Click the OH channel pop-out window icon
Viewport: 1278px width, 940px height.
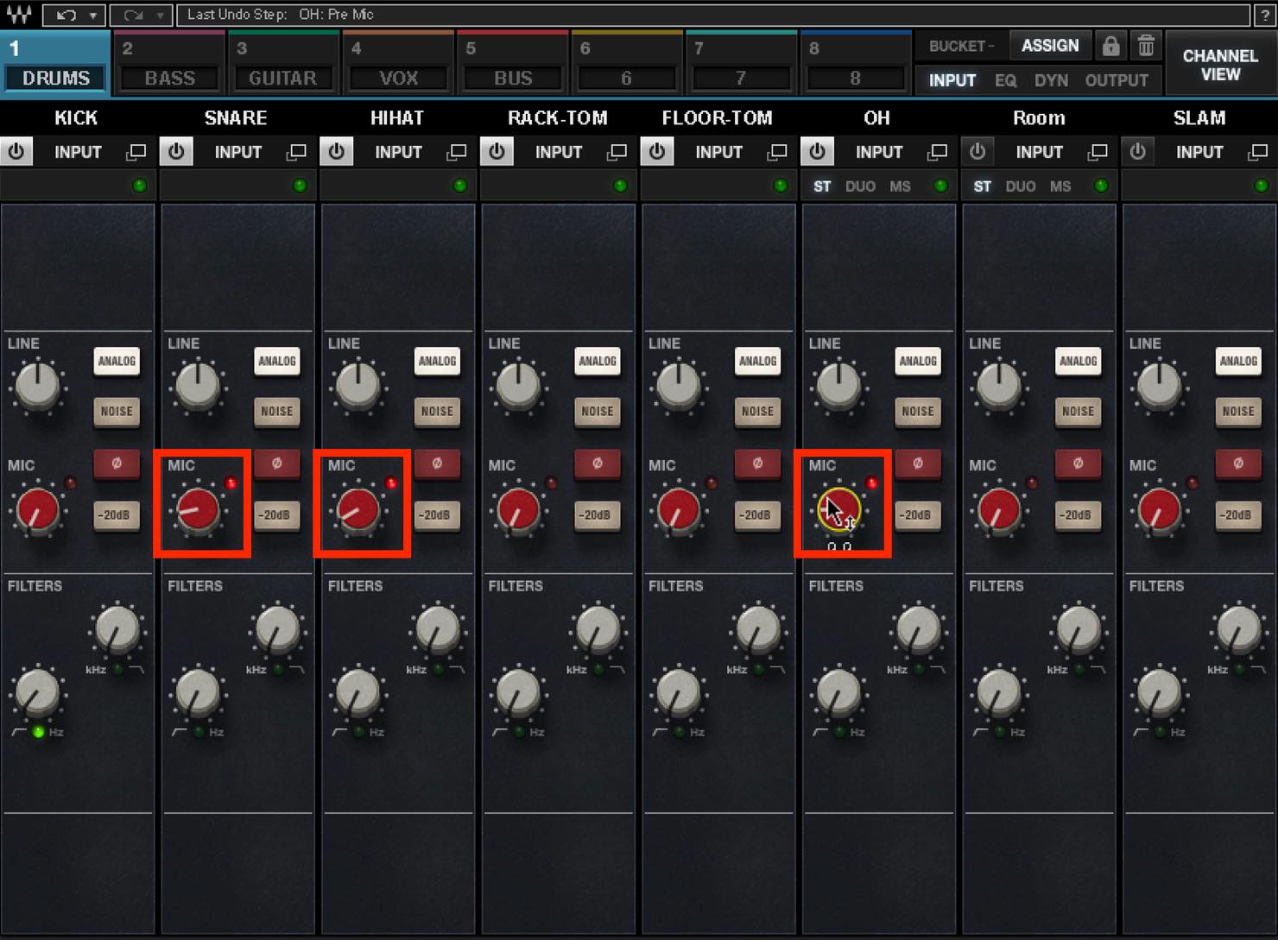pos(937,153)
